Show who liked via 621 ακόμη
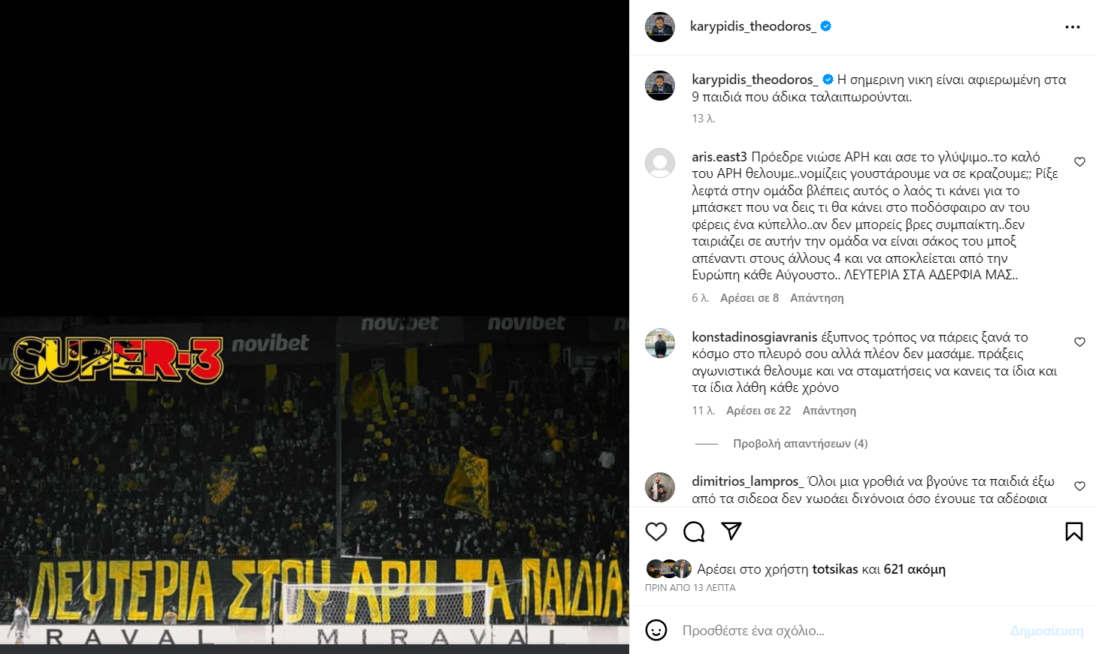 [915, 569]
